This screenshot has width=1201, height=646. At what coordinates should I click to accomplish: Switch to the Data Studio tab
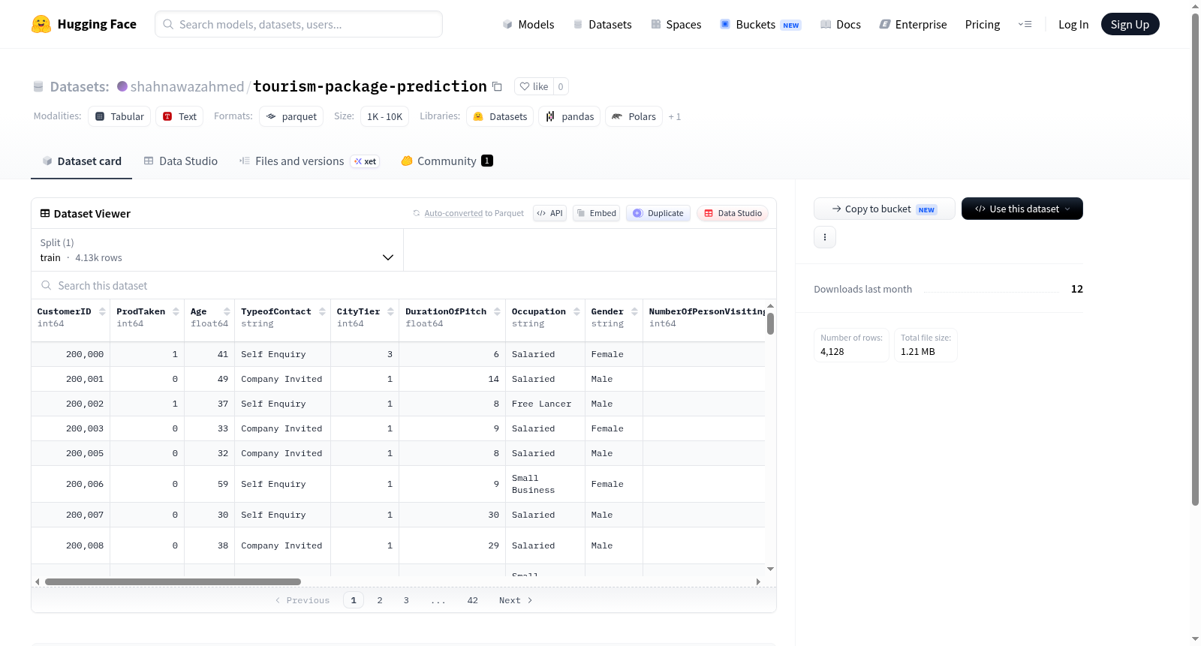pyautogui.click(x=181, y=161)
